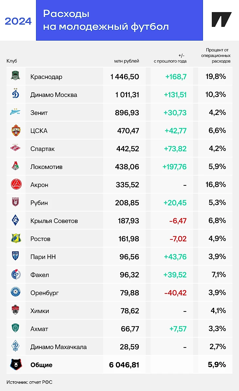Click the Krylia Sovetov emblem
Image resolution: width=239 pixels, height=391 pixels.
[15, 220]
